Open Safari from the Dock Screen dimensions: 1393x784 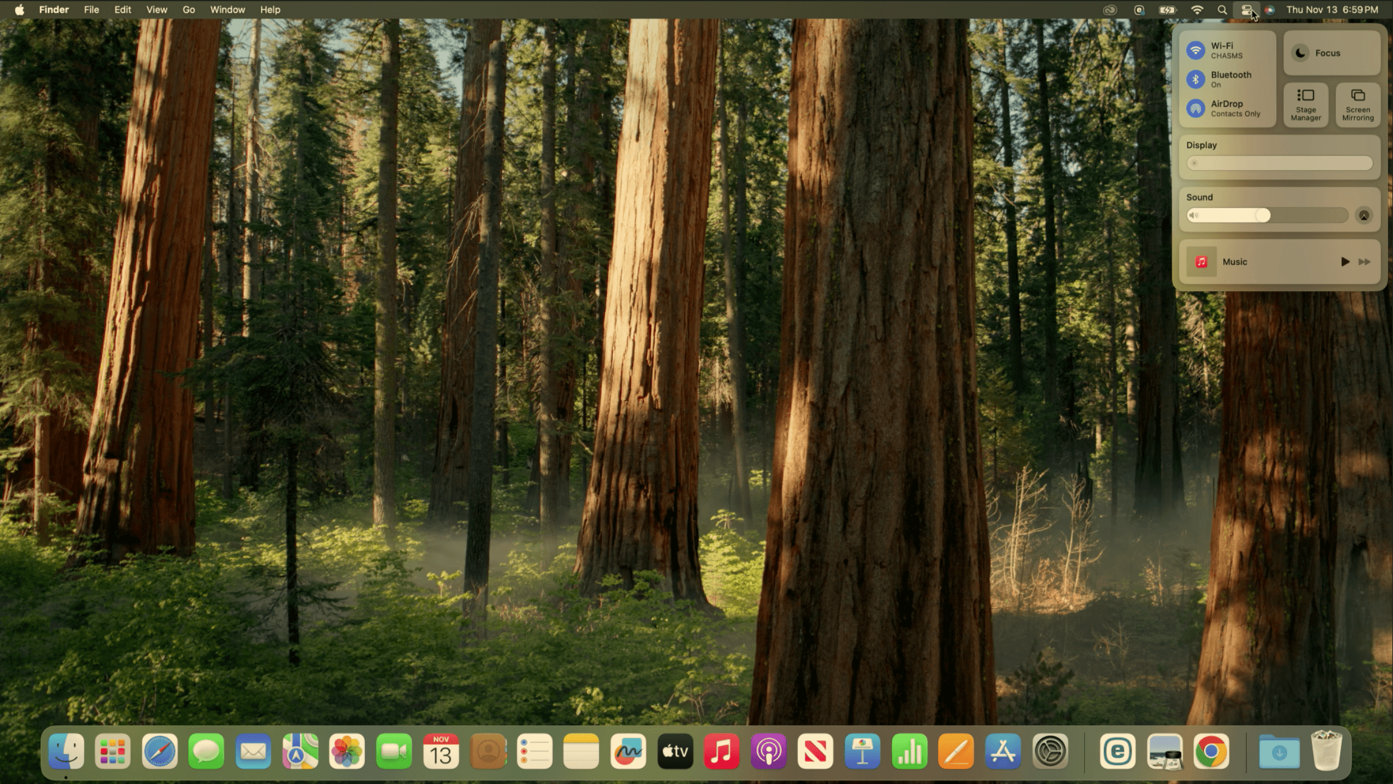coord(159,752)
